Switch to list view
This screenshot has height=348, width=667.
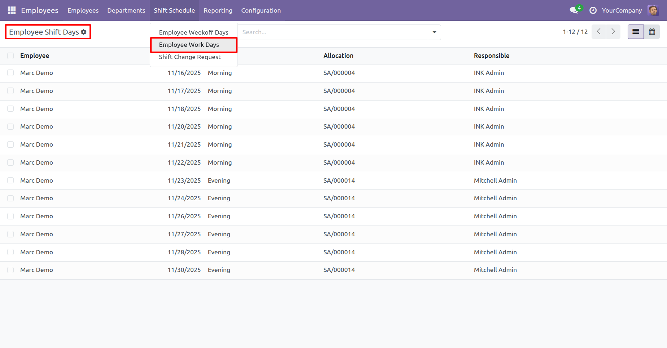click(636, 32)
